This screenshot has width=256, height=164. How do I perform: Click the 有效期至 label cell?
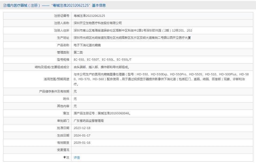coord(37,143)
